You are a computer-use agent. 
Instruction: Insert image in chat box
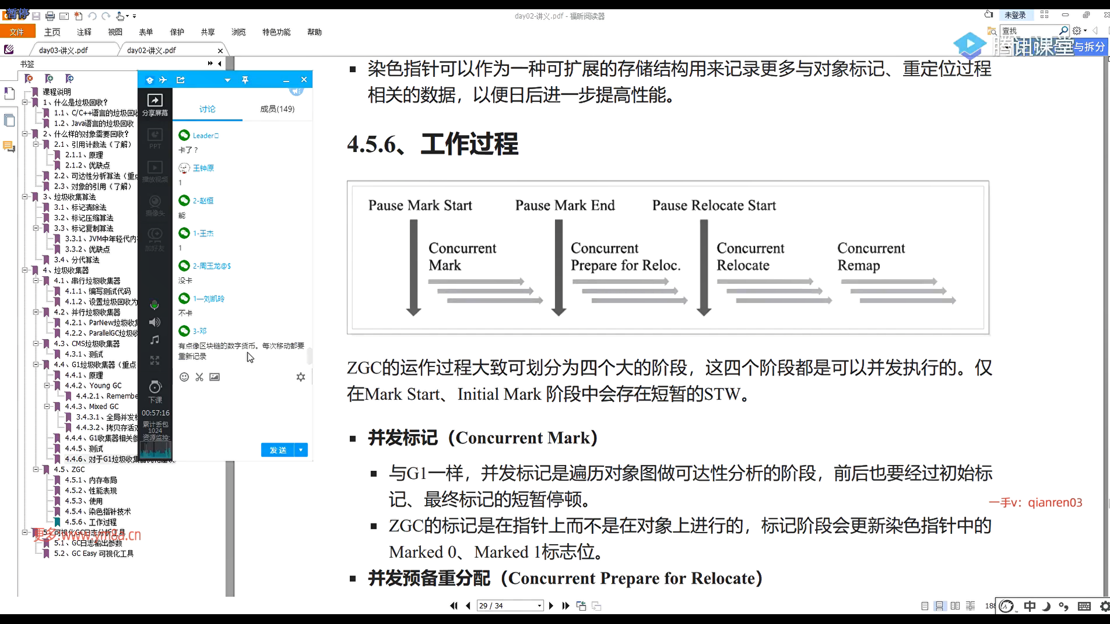click(x=214, y=377)
